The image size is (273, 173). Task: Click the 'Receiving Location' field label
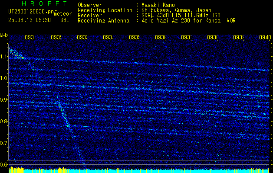pyautogui.click(x=105, y=10)
